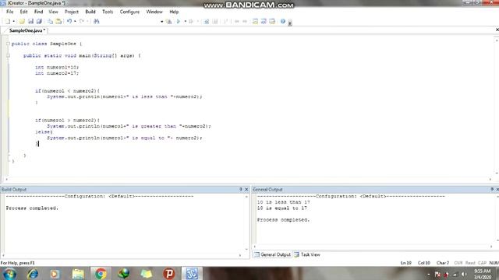Image resolution: width=499 pixels, height=280 pixels.
Task: Pin the General Output panel
Action: 492,189
